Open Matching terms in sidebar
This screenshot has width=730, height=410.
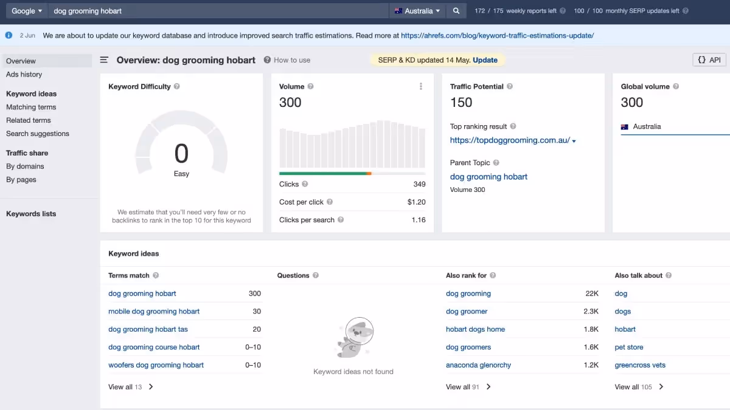click(x=31, y=107)
